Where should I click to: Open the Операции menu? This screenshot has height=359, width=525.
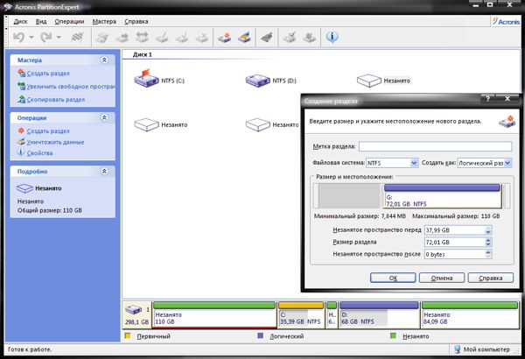(69, 22)
